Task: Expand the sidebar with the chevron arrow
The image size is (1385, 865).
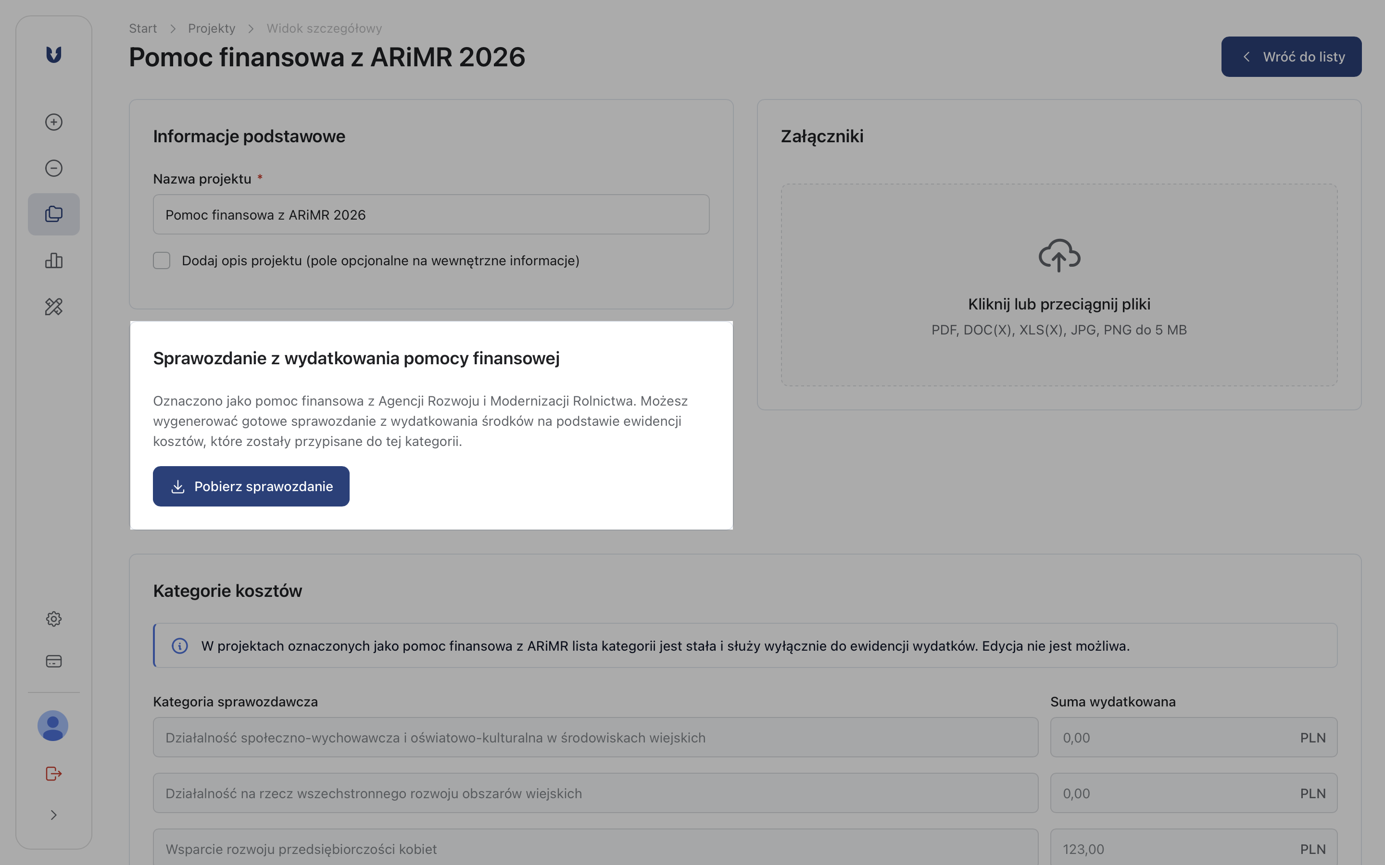Action: click(54, 815)
